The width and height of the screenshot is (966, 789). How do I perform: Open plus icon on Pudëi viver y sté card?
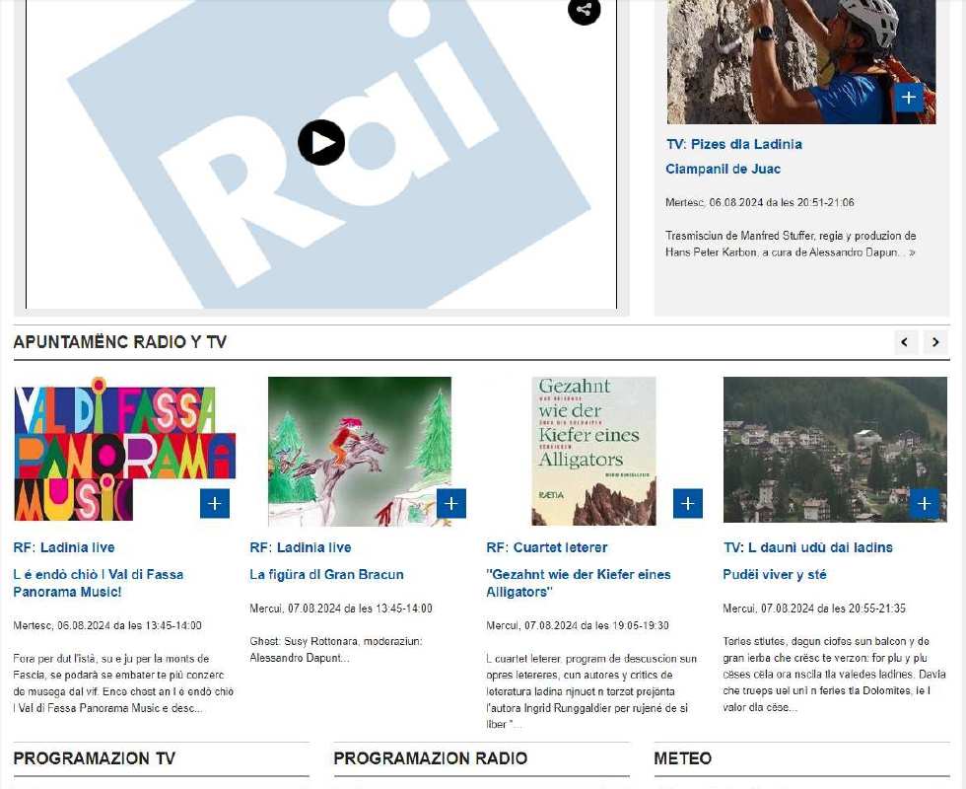pos(925,504)
